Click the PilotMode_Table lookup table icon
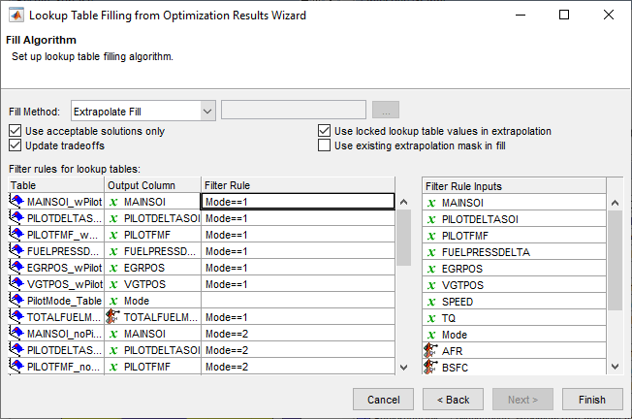 point(16,301)
